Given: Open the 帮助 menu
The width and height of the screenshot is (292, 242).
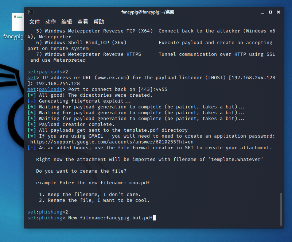Looking at the screenshot, I should click(x=99, y=22).
